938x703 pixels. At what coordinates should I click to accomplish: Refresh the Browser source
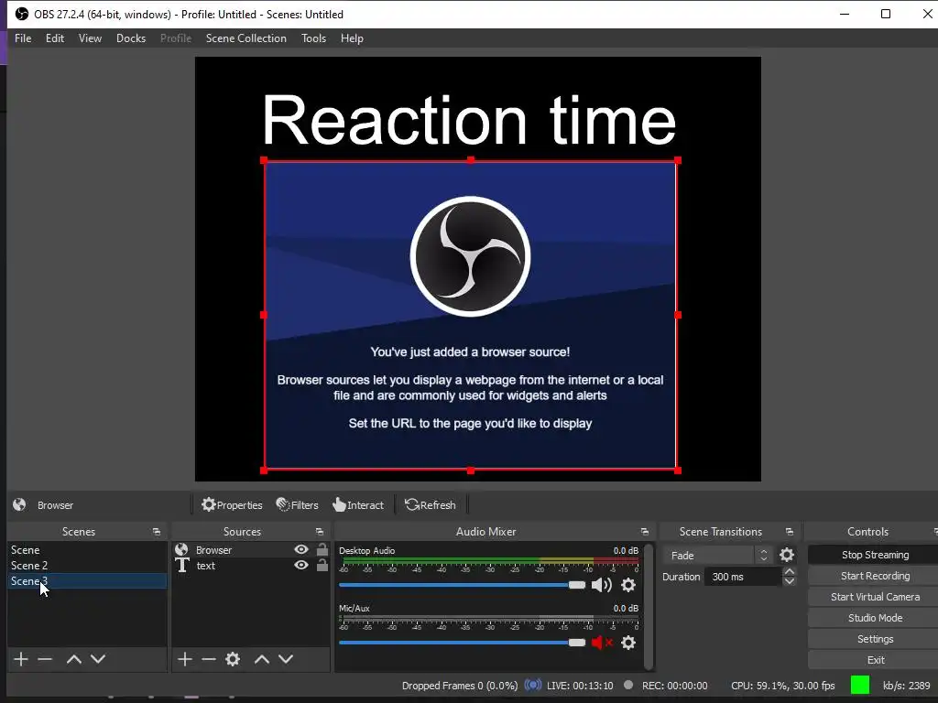click(431, 505)
